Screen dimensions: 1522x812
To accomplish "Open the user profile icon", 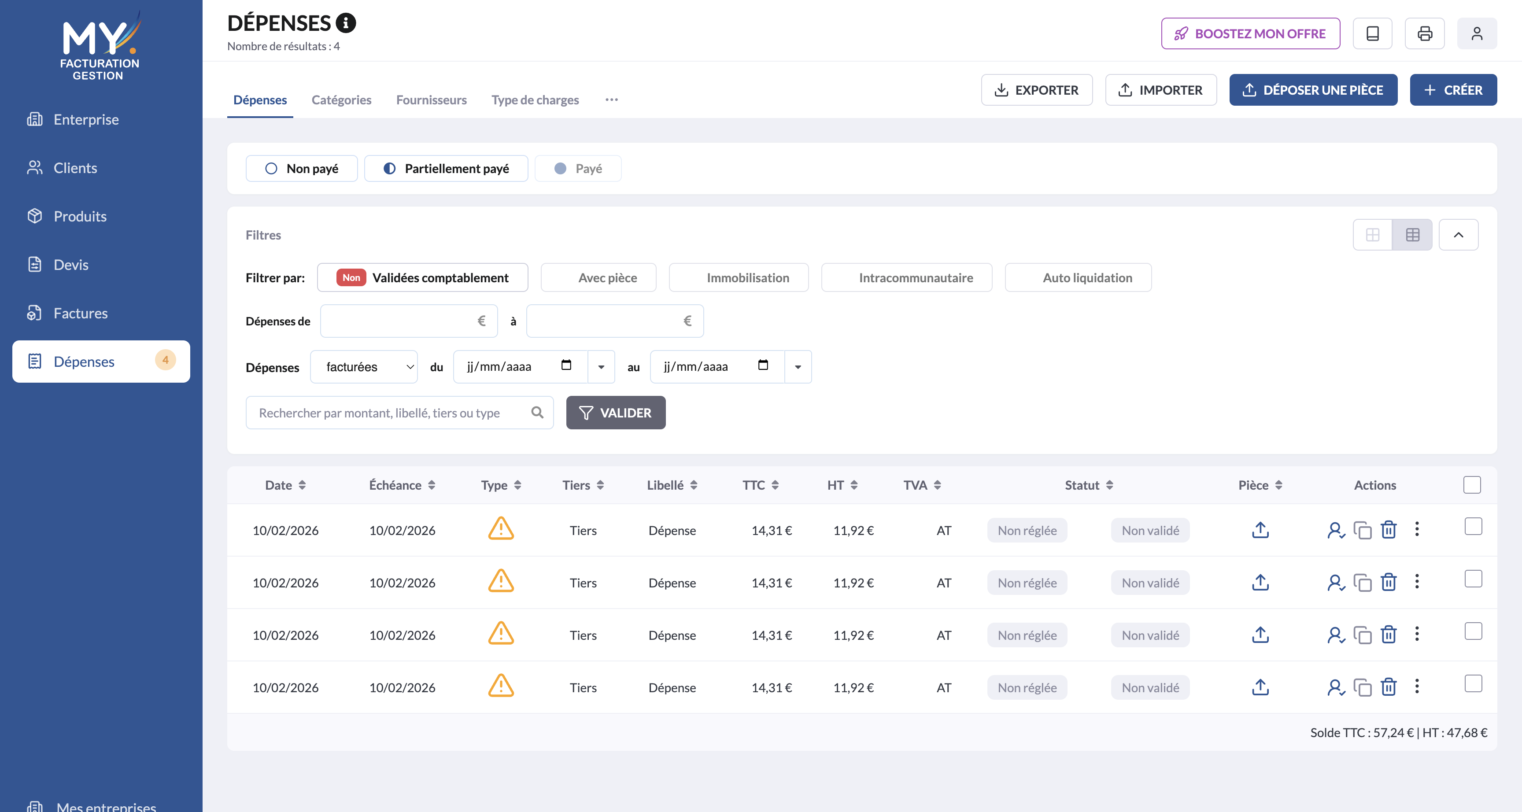I will click(x=1477, y=33).
